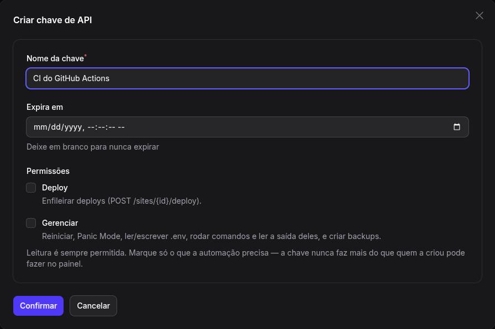This screenshot has height=329, width=495.
Task: Click the 'Criar chave de API' title
Action: tap(52, 20)
